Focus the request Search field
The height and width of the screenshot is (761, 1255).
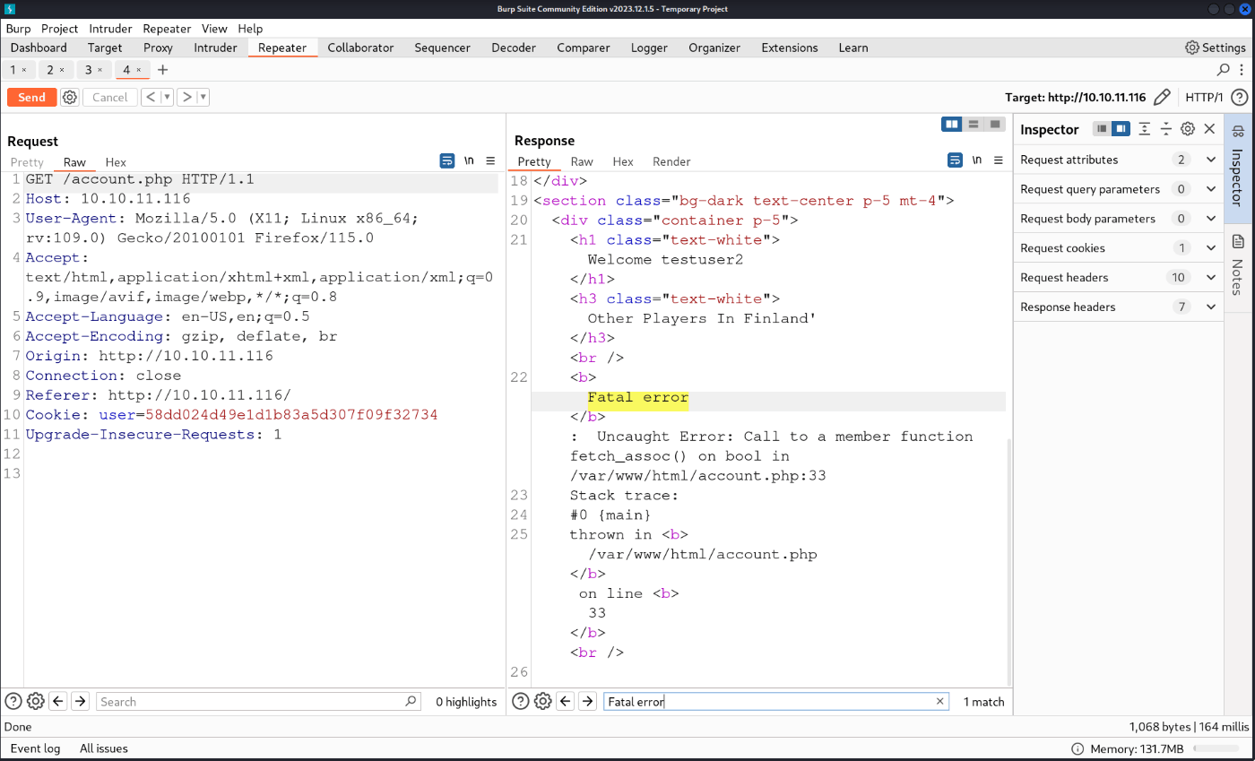[258, 702]
